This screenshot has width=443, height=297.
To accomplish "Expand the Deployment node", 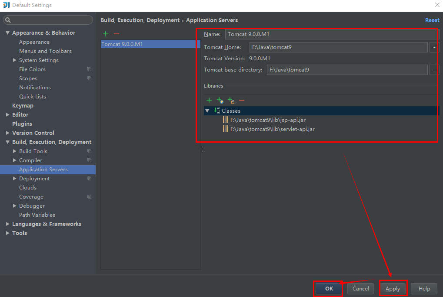I will pos(14,178).
